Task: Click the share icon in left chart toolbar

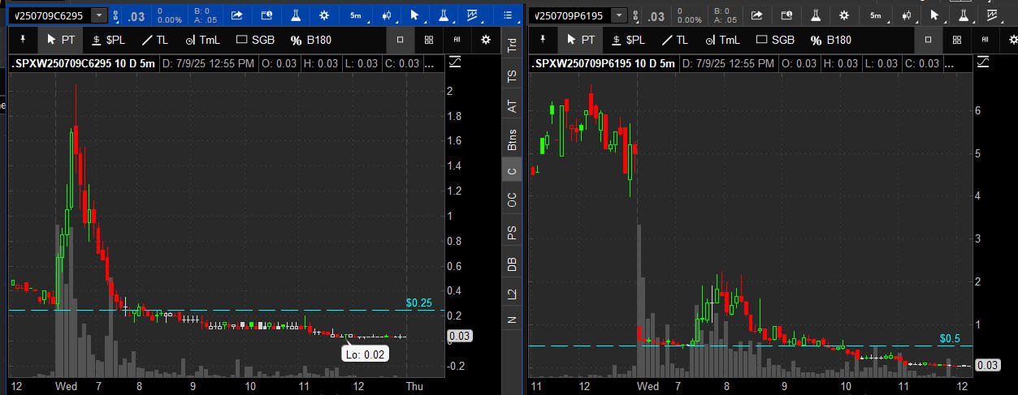Action: point(236,15)
